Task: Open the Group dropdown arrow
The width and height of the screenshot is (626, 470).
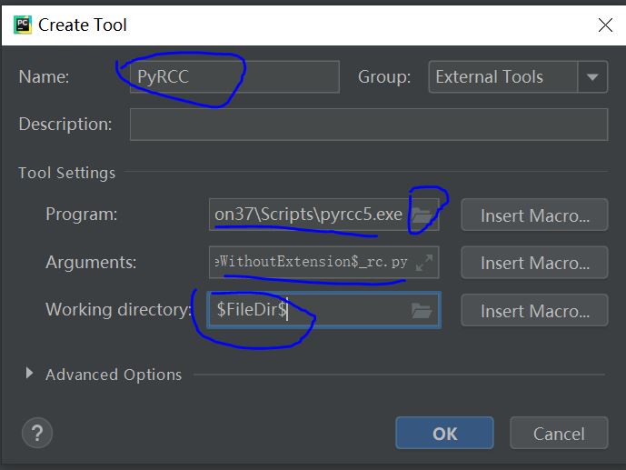Action: (594, 77)
